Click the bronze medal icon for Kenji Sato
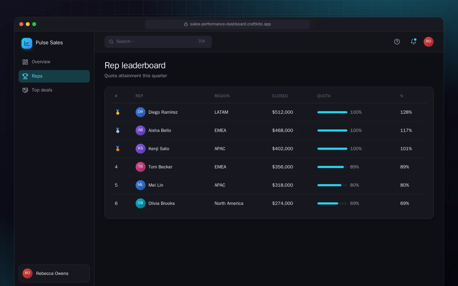 [x=117, y=149]
